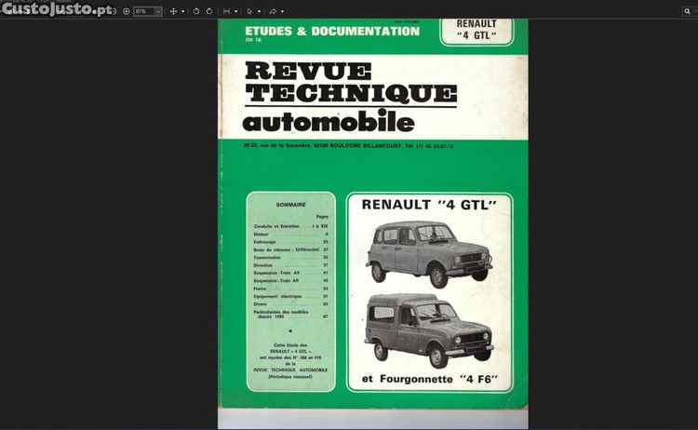Click the fit width page icon

click(226, 11)
